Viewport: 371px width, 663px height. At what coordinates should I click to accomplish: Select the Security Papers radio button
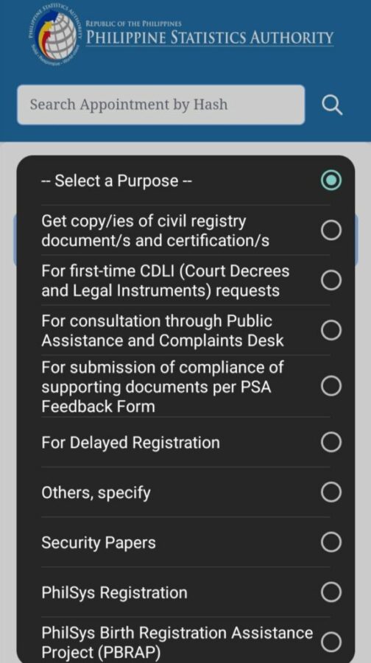tap(331, 542)
